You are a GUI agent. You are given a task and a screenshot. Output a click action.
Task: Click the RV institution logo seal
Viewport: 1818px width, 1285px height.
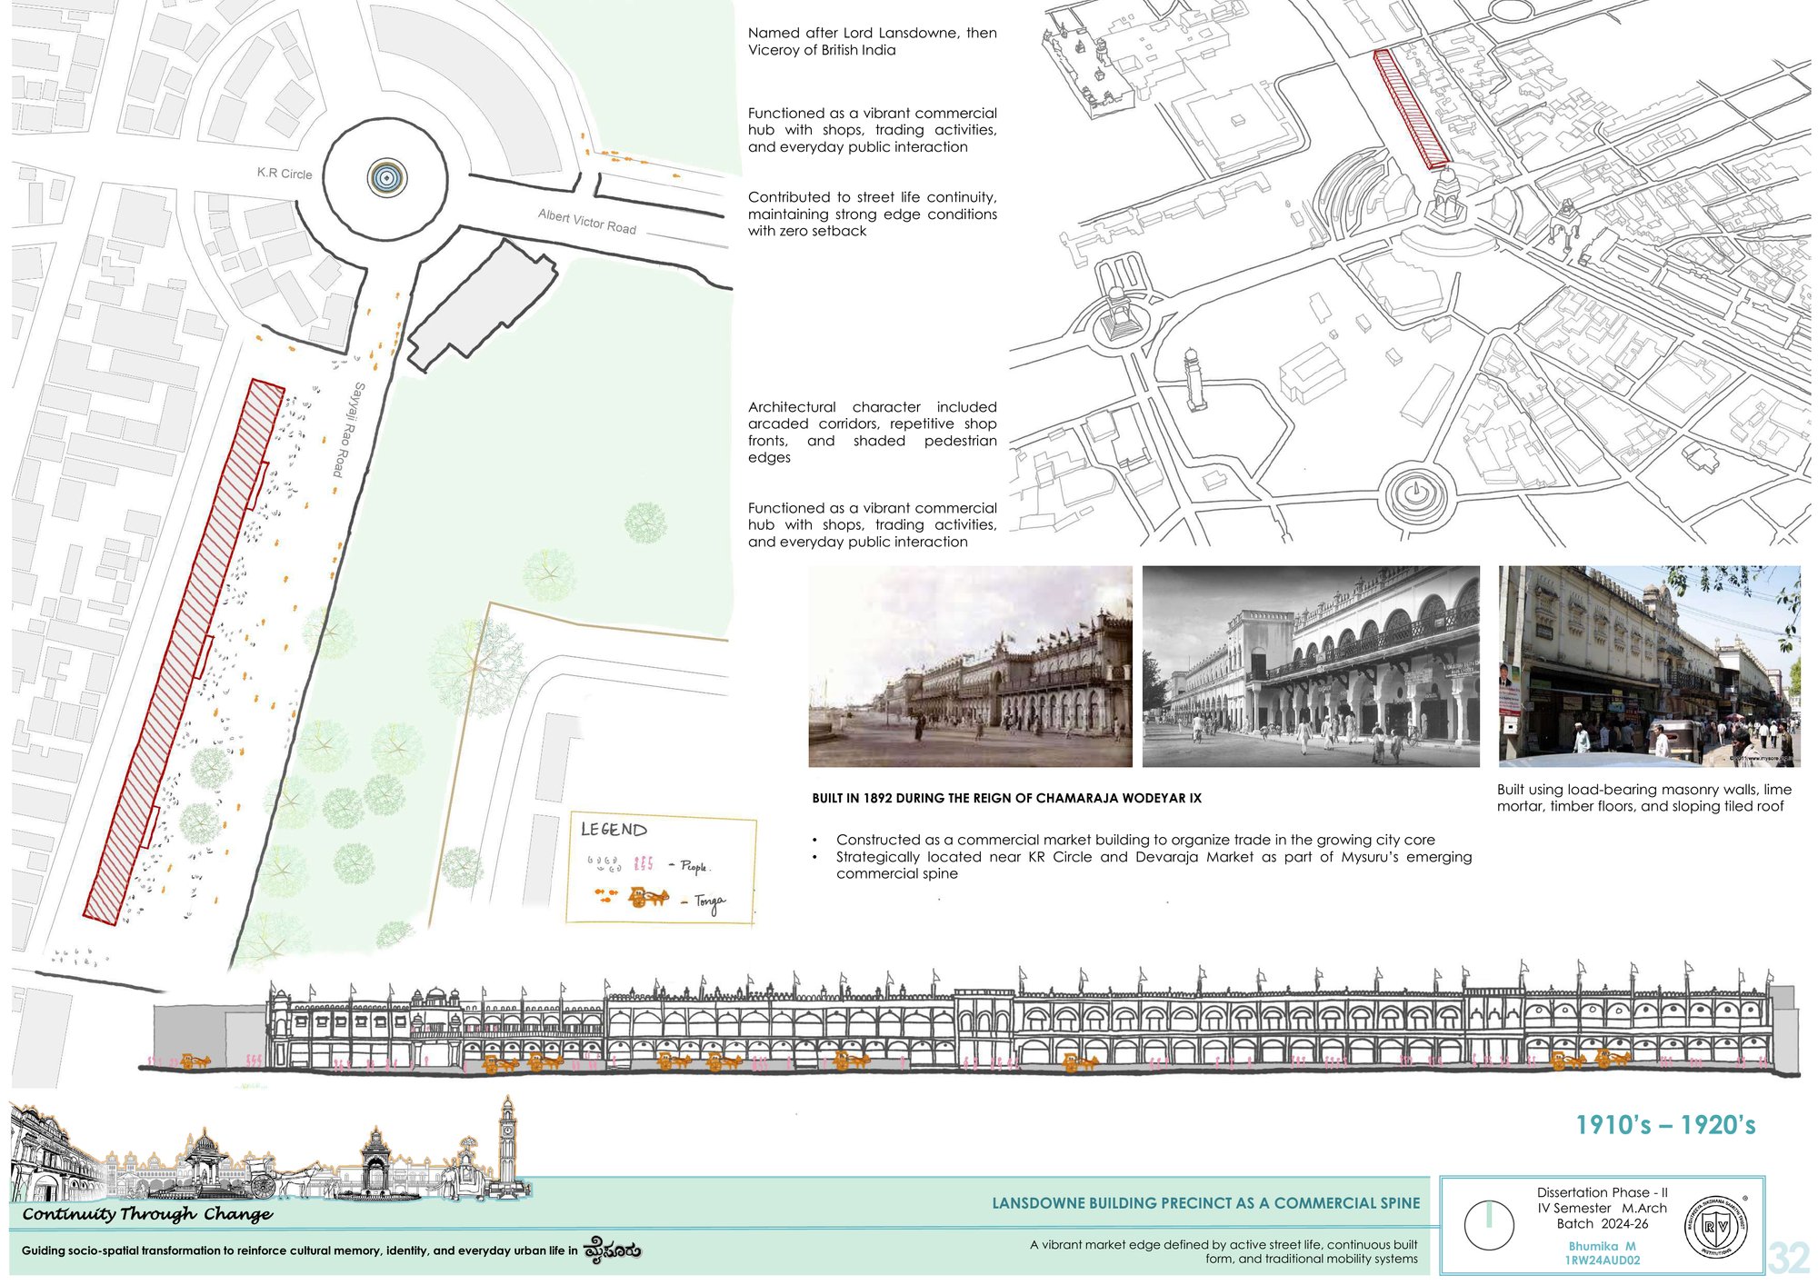pos(1716,1228)
